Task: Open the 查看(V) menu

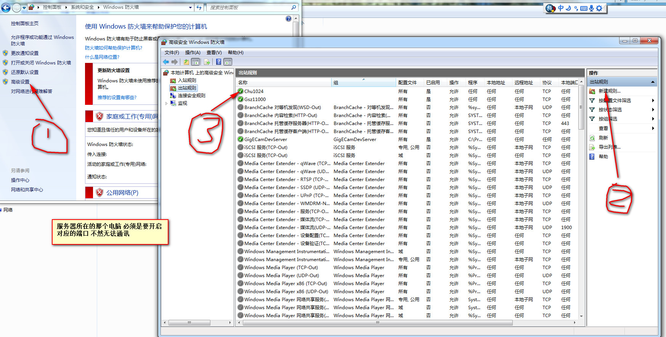Action: click(214, 53)
